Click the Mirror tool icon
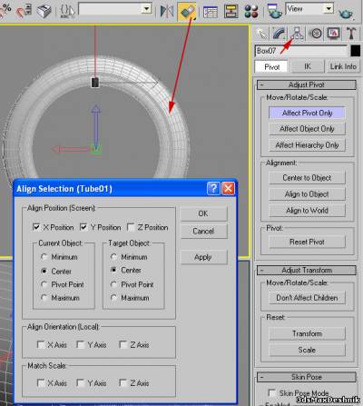Screen dimensions: 363x406 (x=166, y=12)
